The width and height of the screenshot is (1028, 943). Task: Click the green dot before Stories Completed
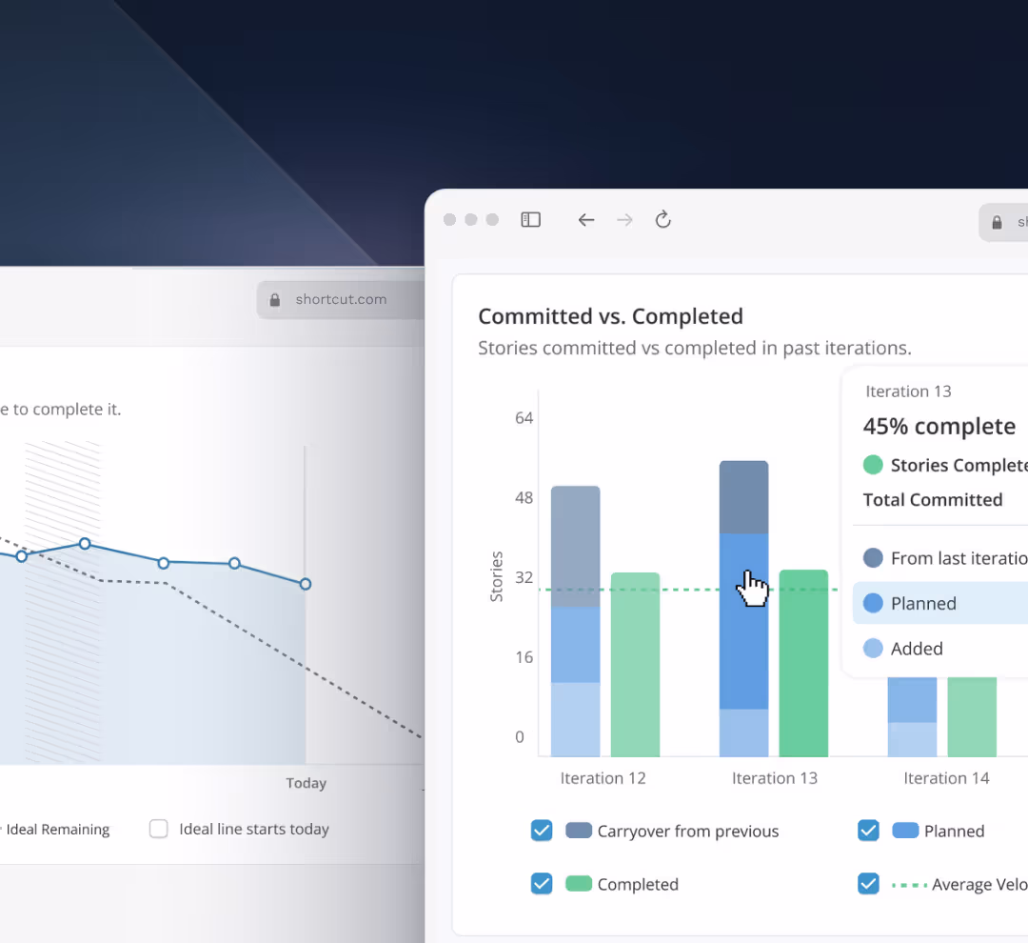pos(873,465)
